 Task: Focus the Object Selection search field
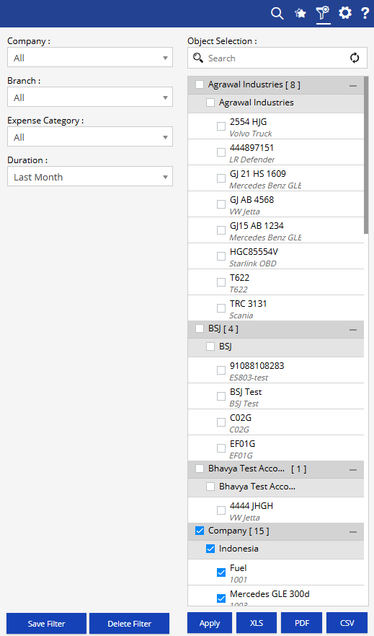point(277,58)
